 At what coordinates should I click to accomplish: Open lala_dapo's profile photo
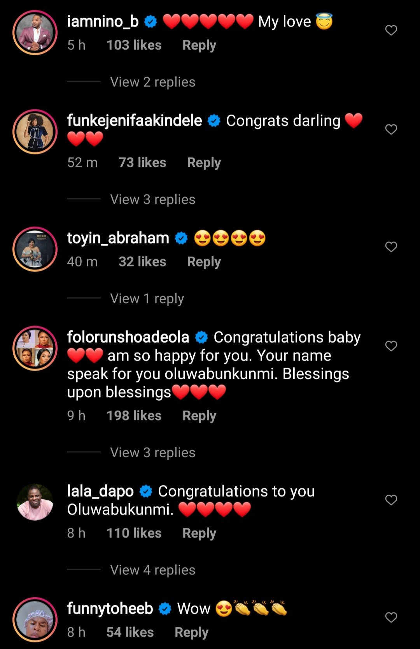pos(35,502)
